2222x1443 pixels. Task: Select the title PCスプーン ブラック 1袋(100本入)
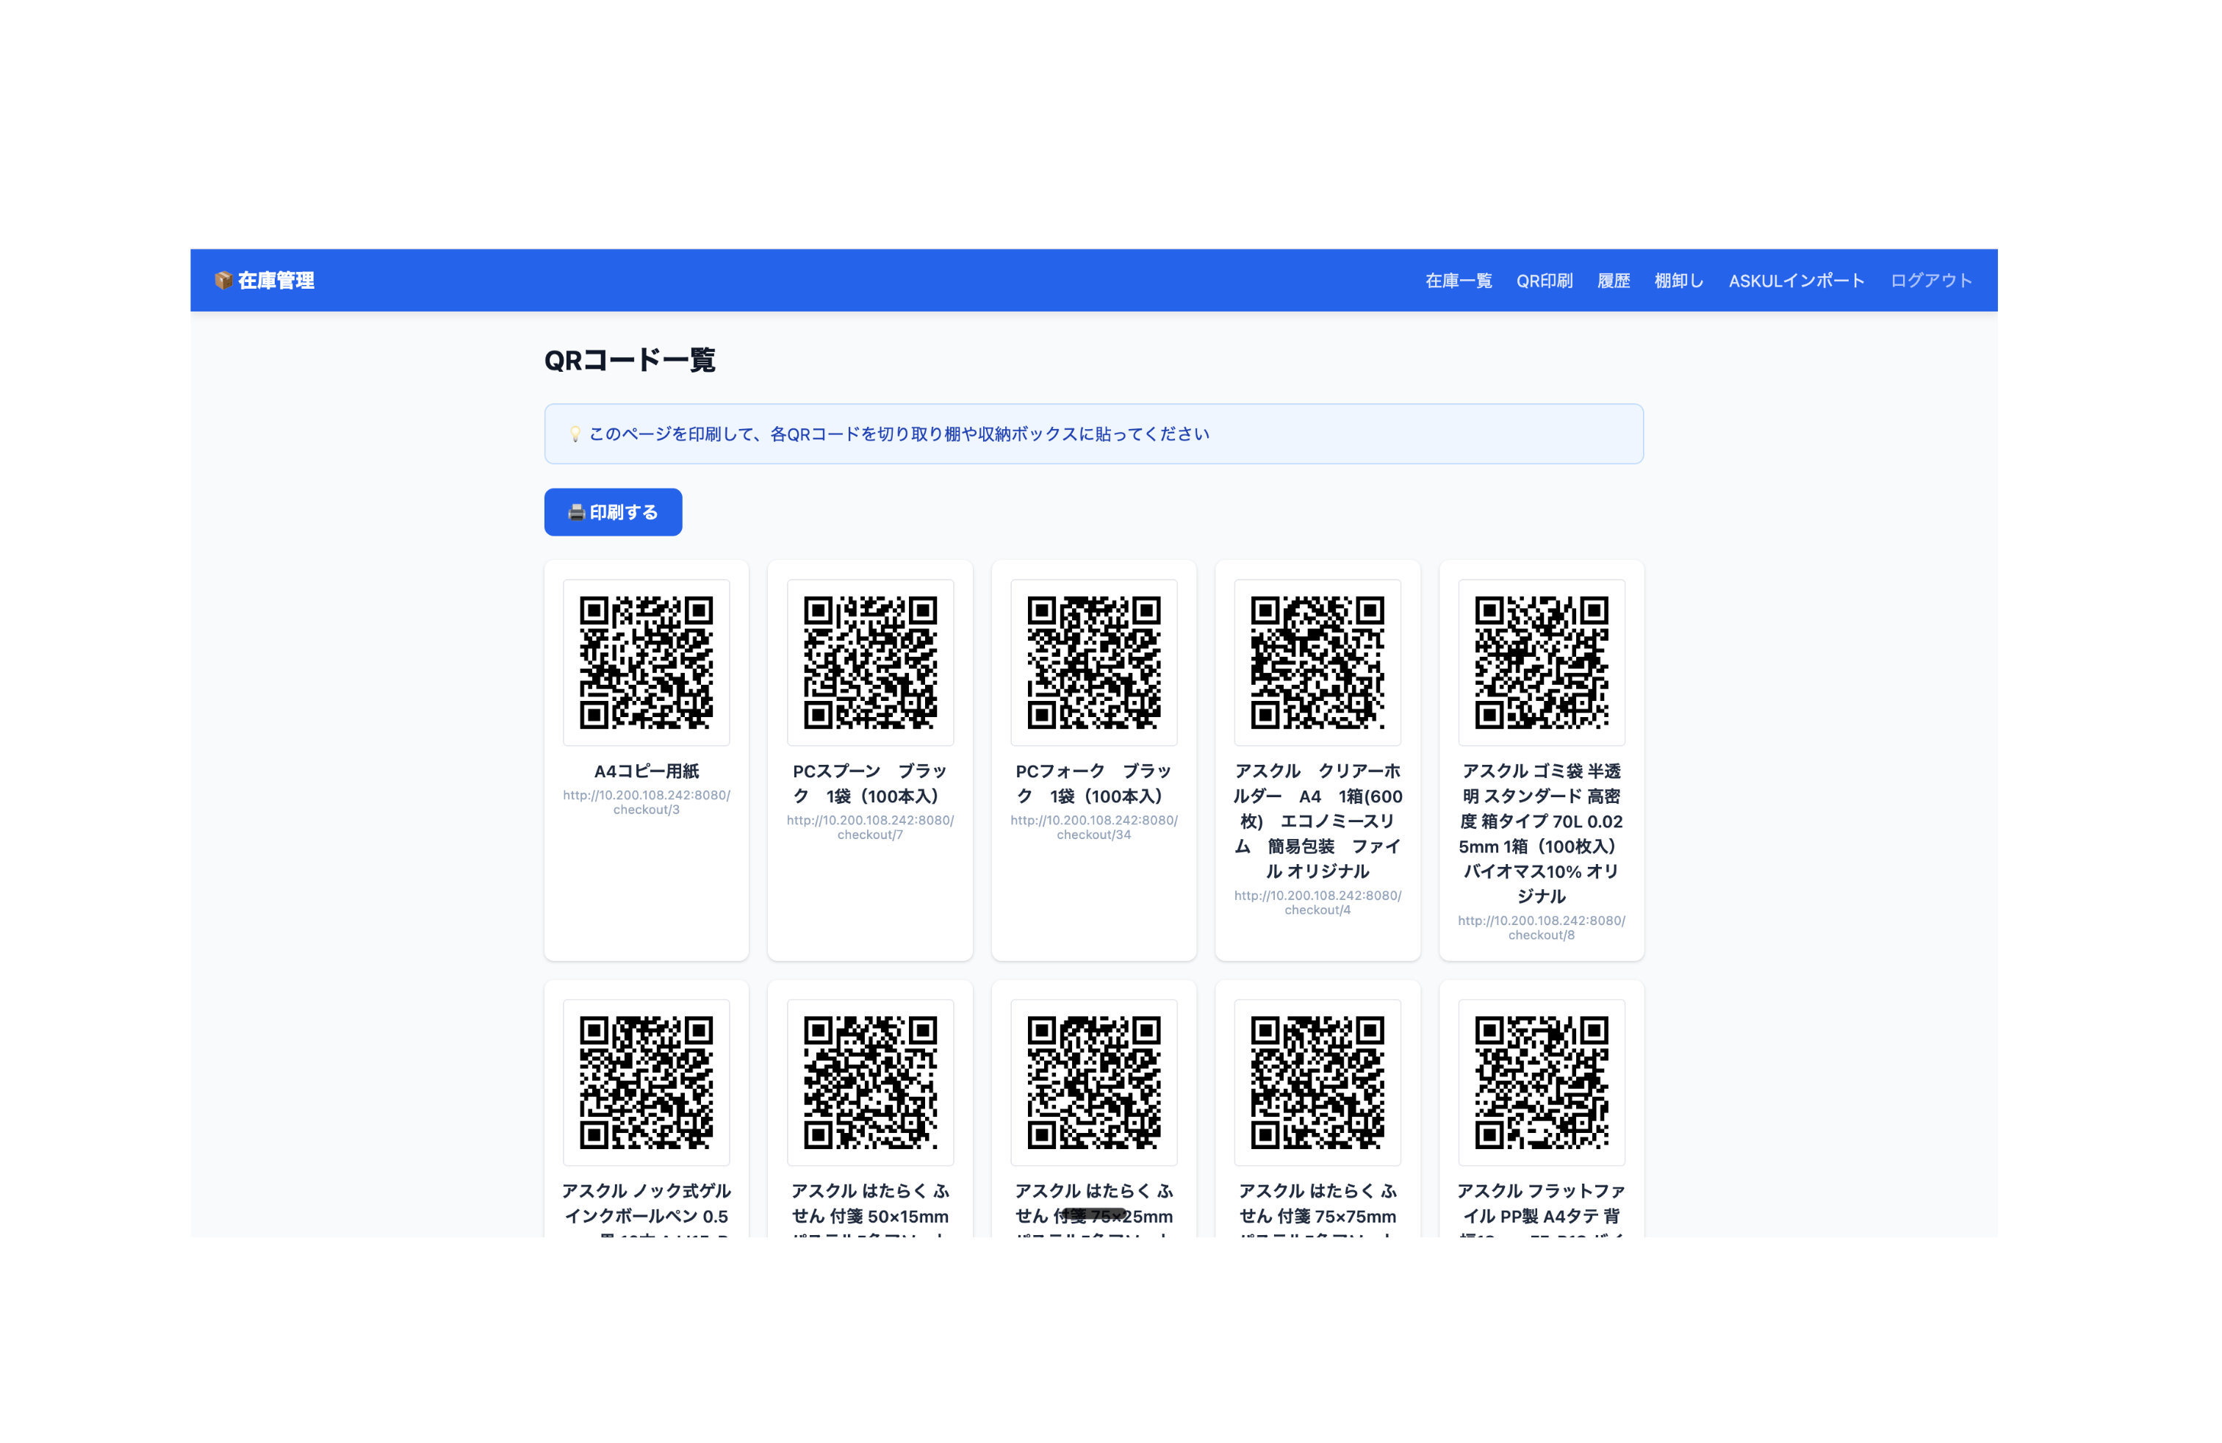click(870, 784)
